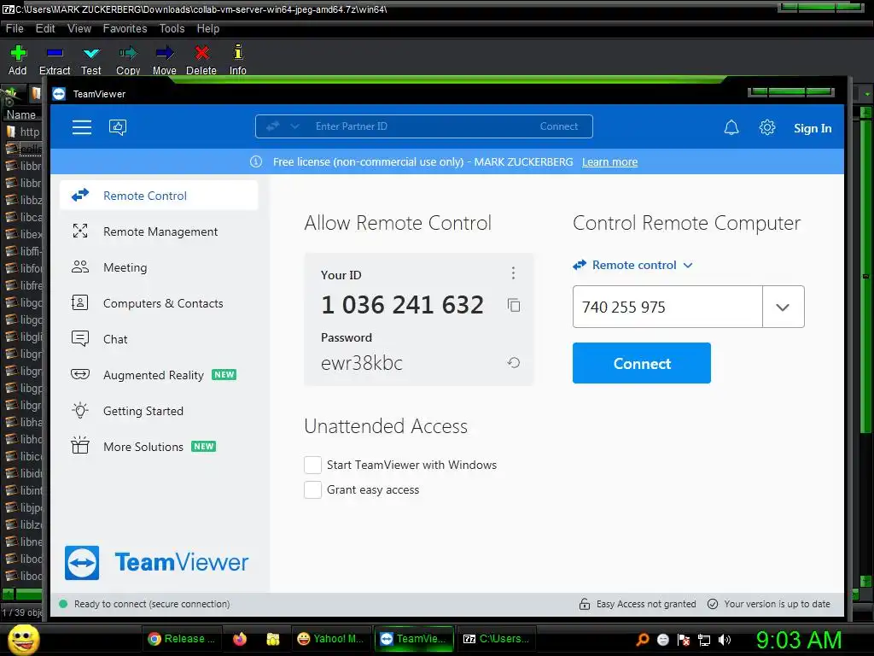Click the Add button in 7-Zip toolbar
874x656 pixels.
18,60
